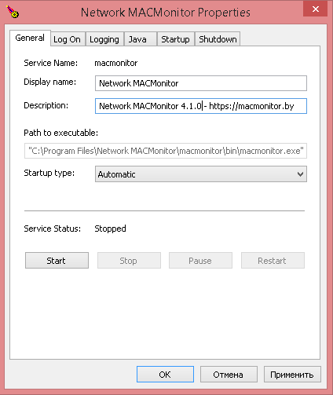
Task: Click the 'Startup type:' label
Action: (x=49, y=173)
